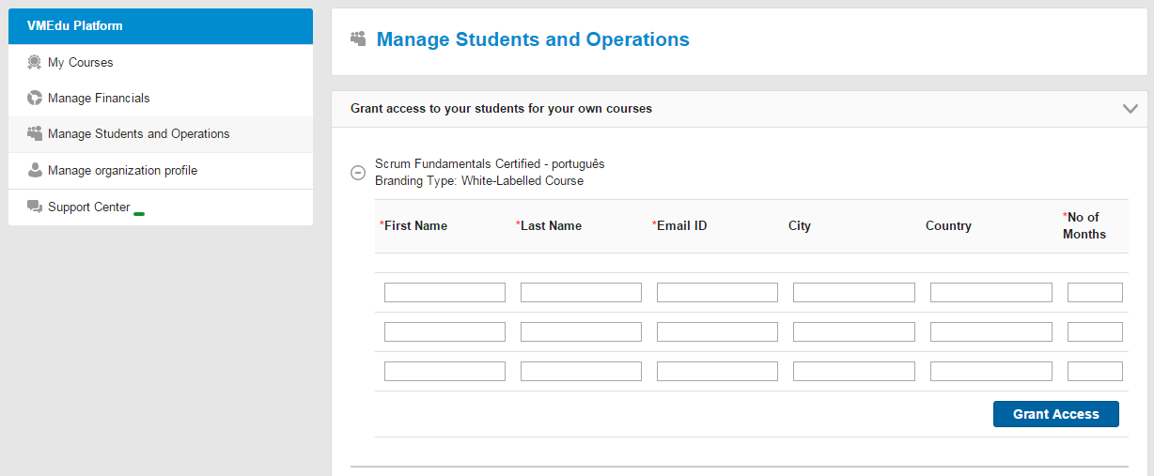The width and height of the screenshot is (1154, 476).
Task: Click the second row Country field
Action: pos(990,332)
